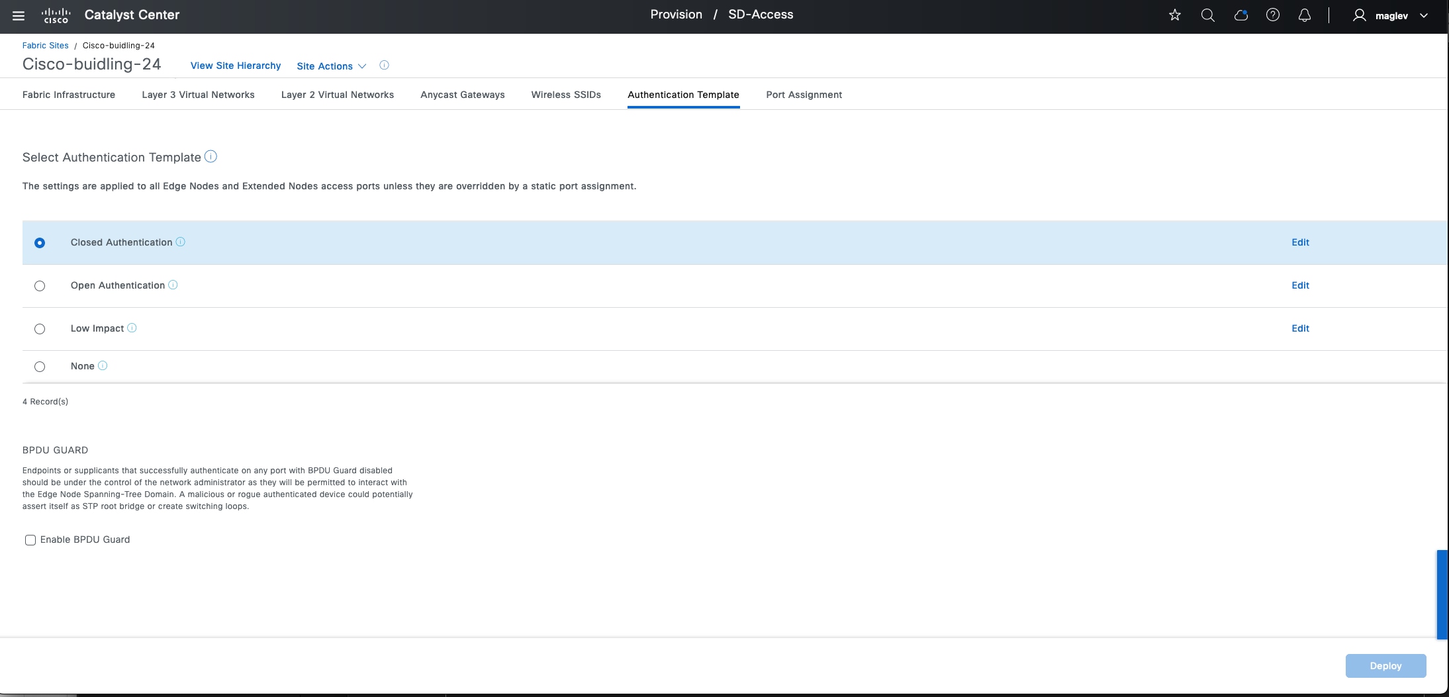Click the favorites star icon
Image resolution: width=1449 pixels, height=697 pixels.
[1175, 15]
